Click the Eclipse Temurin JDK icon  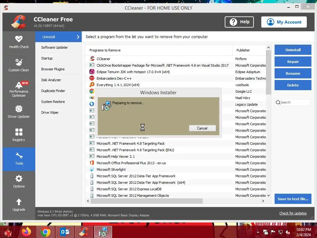pyautogui.click(x=92, y=72)
